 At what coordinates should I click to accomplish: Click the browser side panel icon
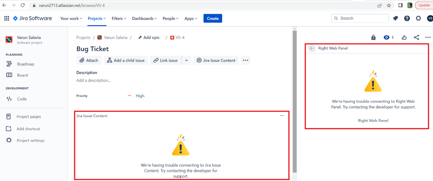(x=400, y=5)
